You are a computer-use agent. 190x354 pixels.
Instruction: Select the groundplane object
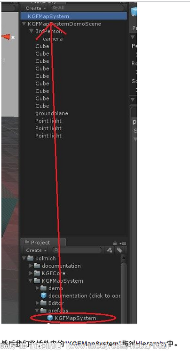click(x=51, y=113)
